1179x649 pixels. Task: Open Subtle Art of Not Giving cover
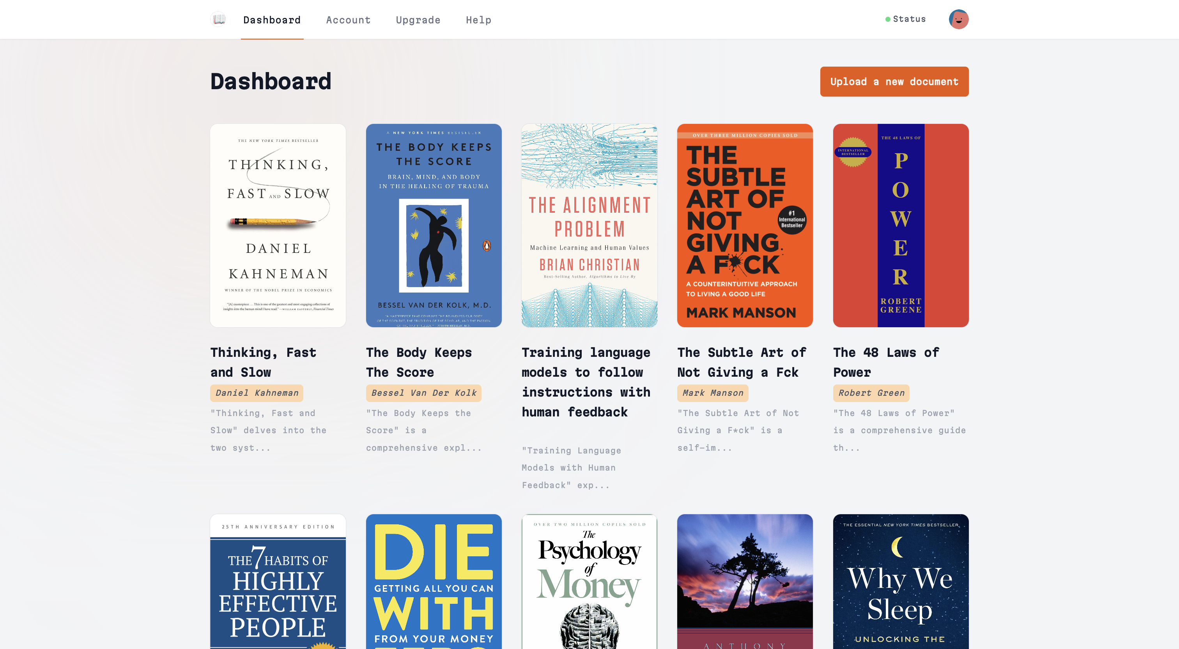745,226
